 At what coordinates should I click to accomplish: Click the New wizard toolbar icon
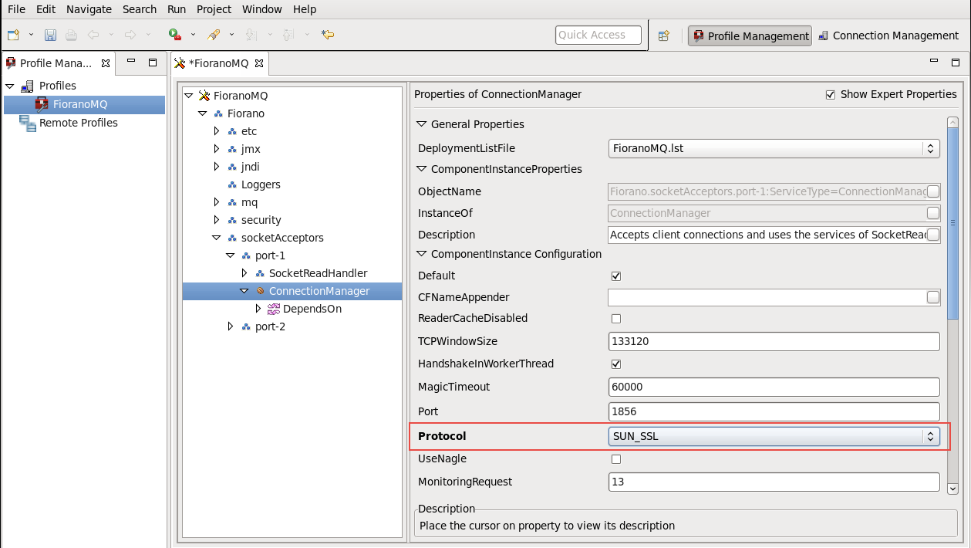[14, 35]
